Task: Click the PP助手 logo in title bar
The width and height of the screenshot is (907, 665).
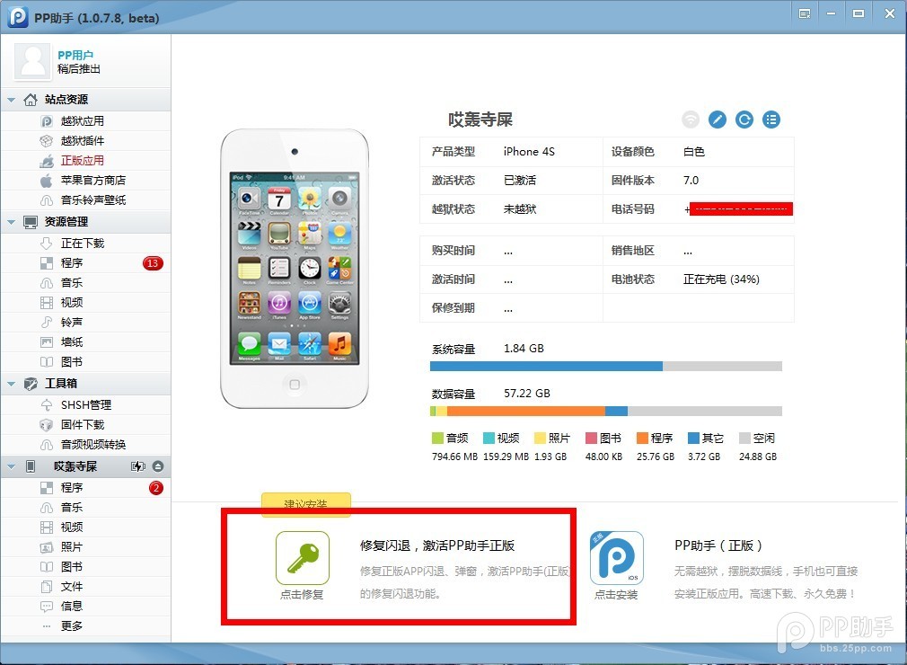Action: coord(18,17)
